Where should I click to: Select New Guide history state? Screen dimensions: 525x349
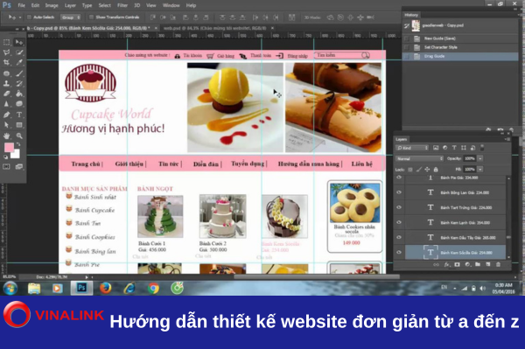click(460, 38)
